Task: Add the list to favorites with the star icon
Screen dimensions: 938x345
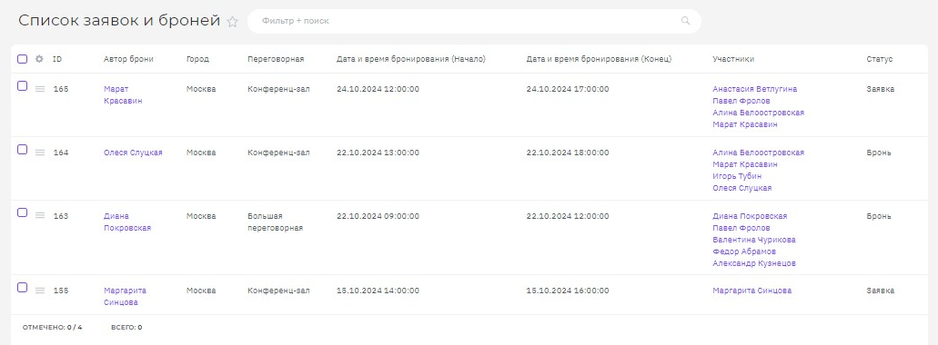Action: 233,22
